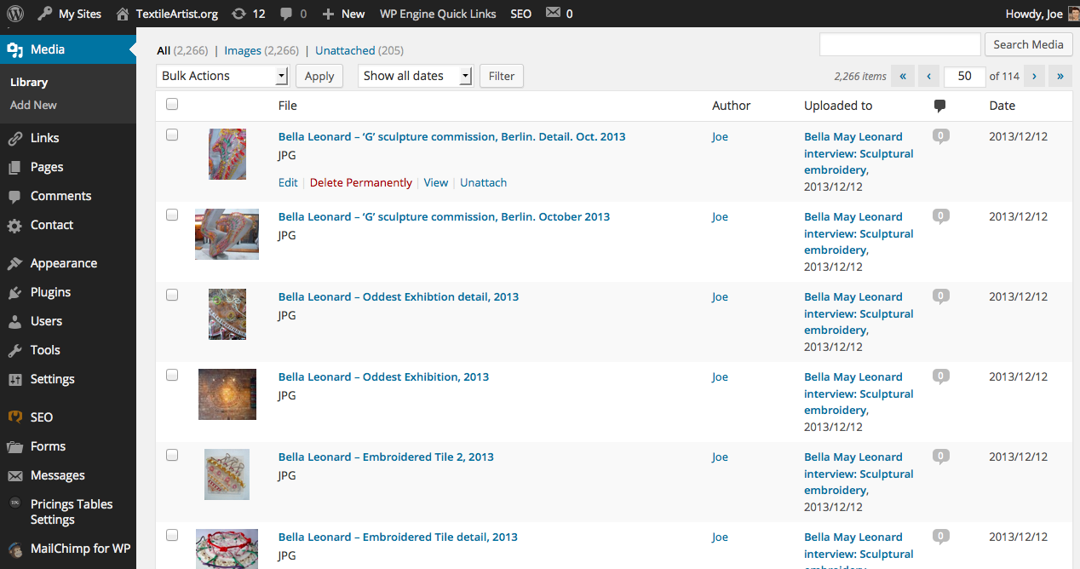Toggle the select-all checkbox in header

coord(172,104)
